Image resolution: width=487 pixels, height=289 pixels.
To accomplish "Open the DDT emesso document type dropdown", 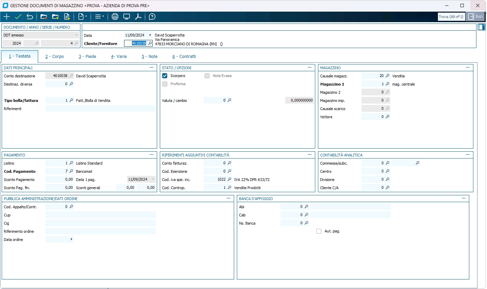I will coord(76,35).
